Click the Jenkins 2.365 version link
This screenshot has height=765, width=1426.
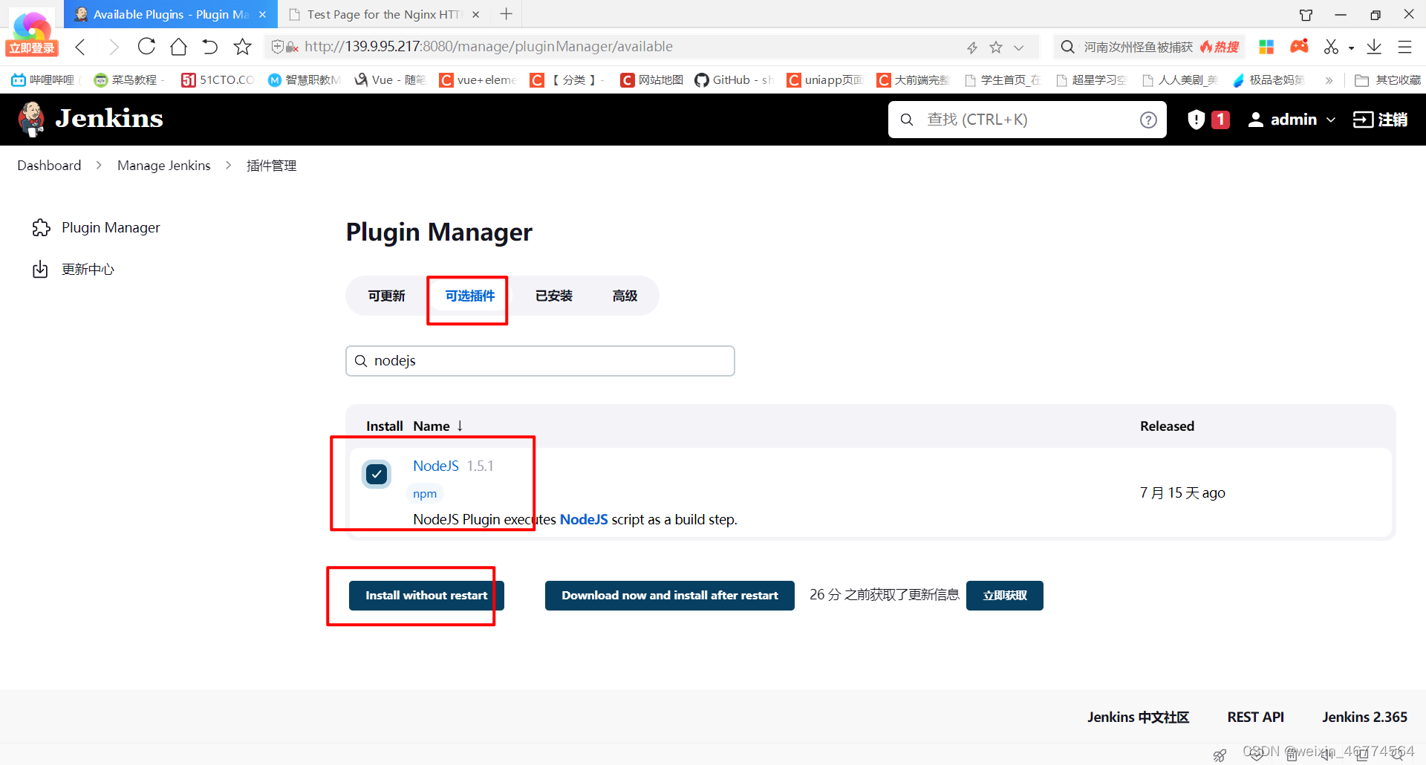(1364, 717)
